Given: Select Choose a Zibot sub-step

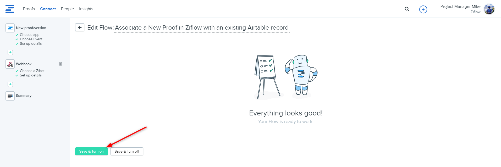Looking at the screenshot, I should click(x=32, y=71).
